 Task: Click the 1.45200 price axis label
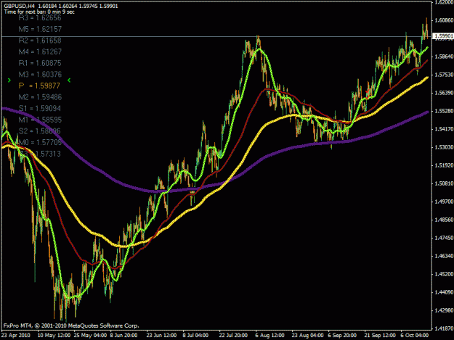tap(444, 274)
